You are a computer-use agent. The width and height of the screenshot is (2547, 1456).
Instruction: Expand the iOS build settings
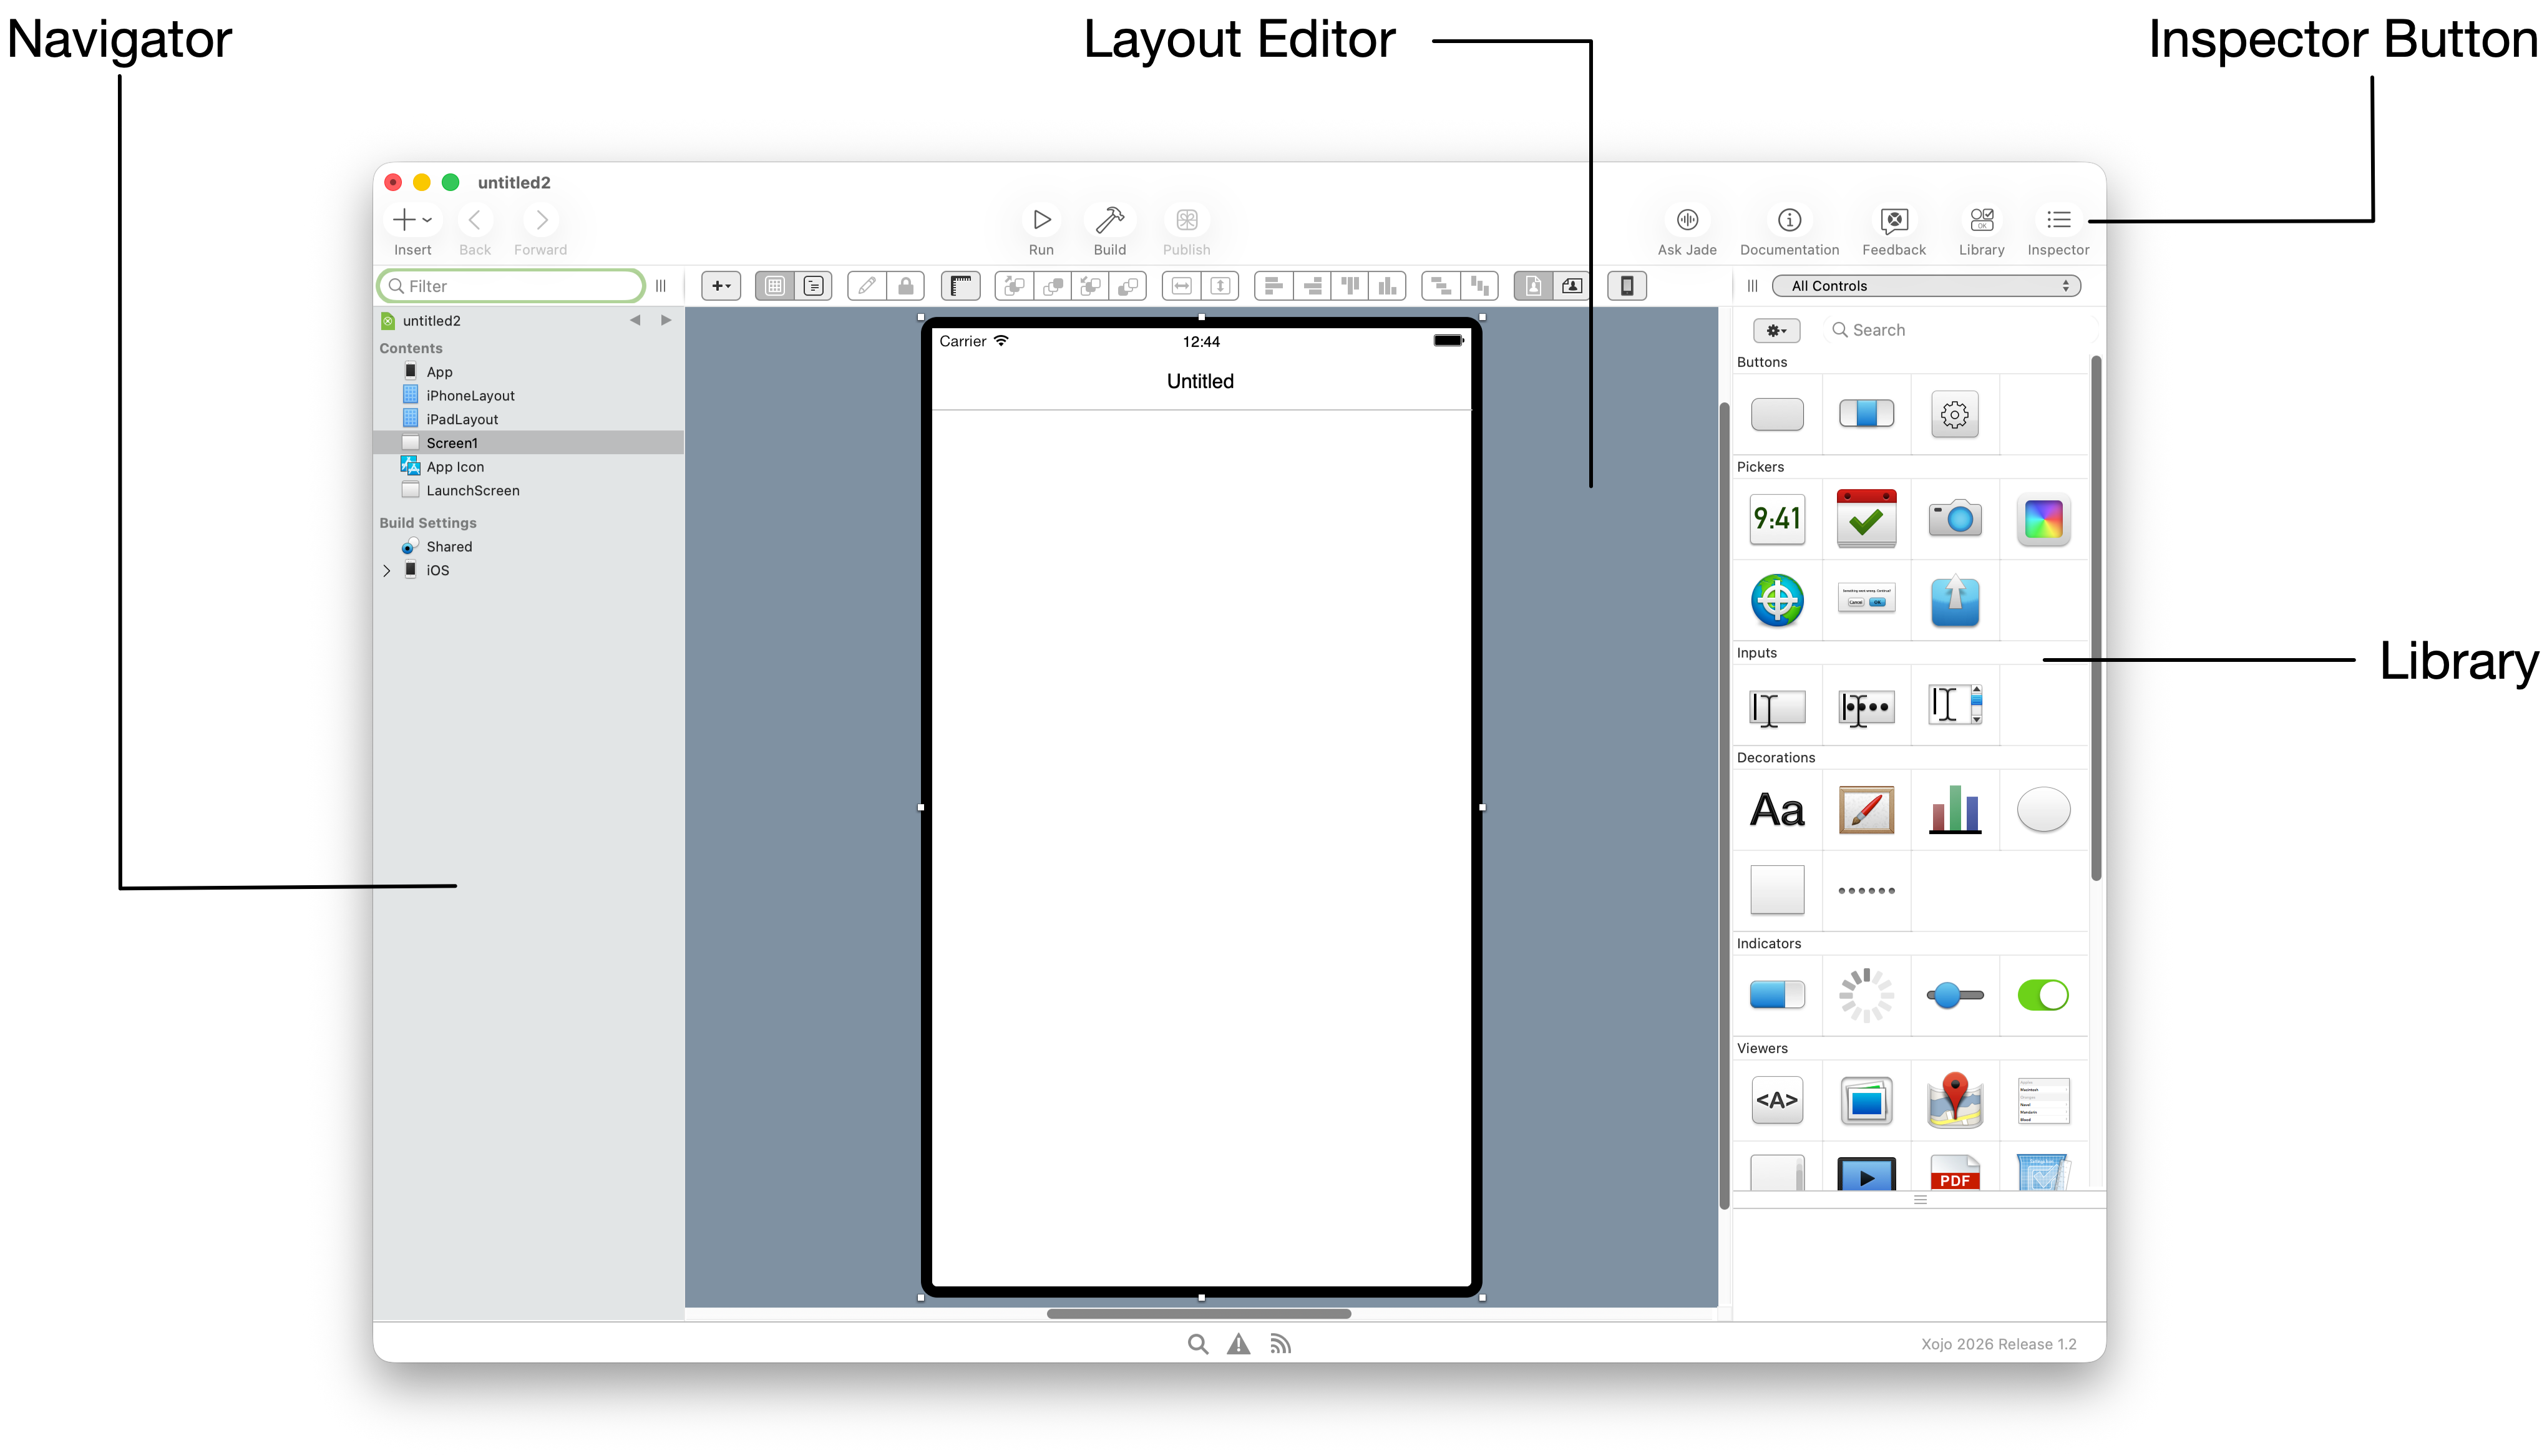pos(387,571)
